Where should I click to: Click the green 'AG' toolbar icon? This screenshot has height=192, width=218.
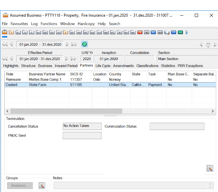pos(180,32)
